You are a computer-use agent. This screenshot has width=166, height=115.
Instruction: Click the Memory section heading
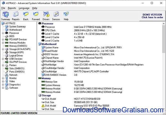coord(46,78)
